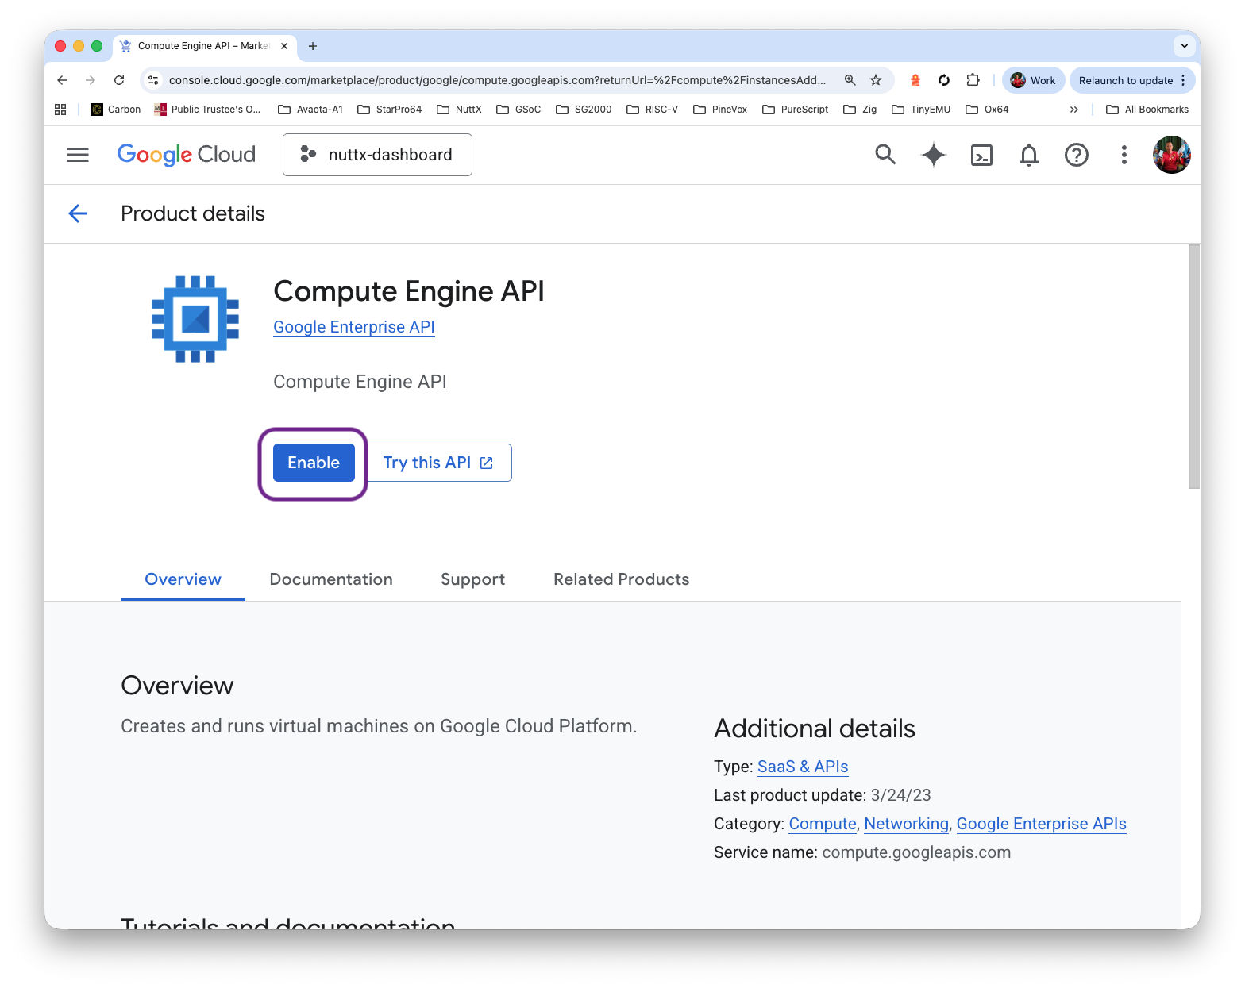Click the search magnifier in Cloud console header
The height and width of the screenshot is (988, 1245).
885,155
